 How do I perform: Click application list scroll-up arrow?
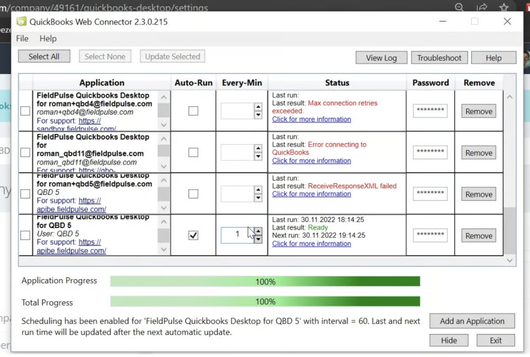click(510, 97)
